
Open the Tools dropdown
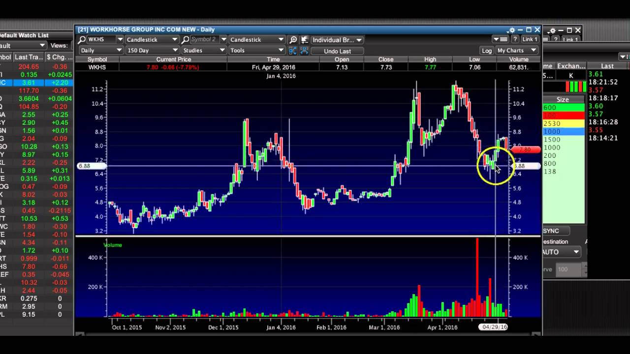[x=257, y=50]
